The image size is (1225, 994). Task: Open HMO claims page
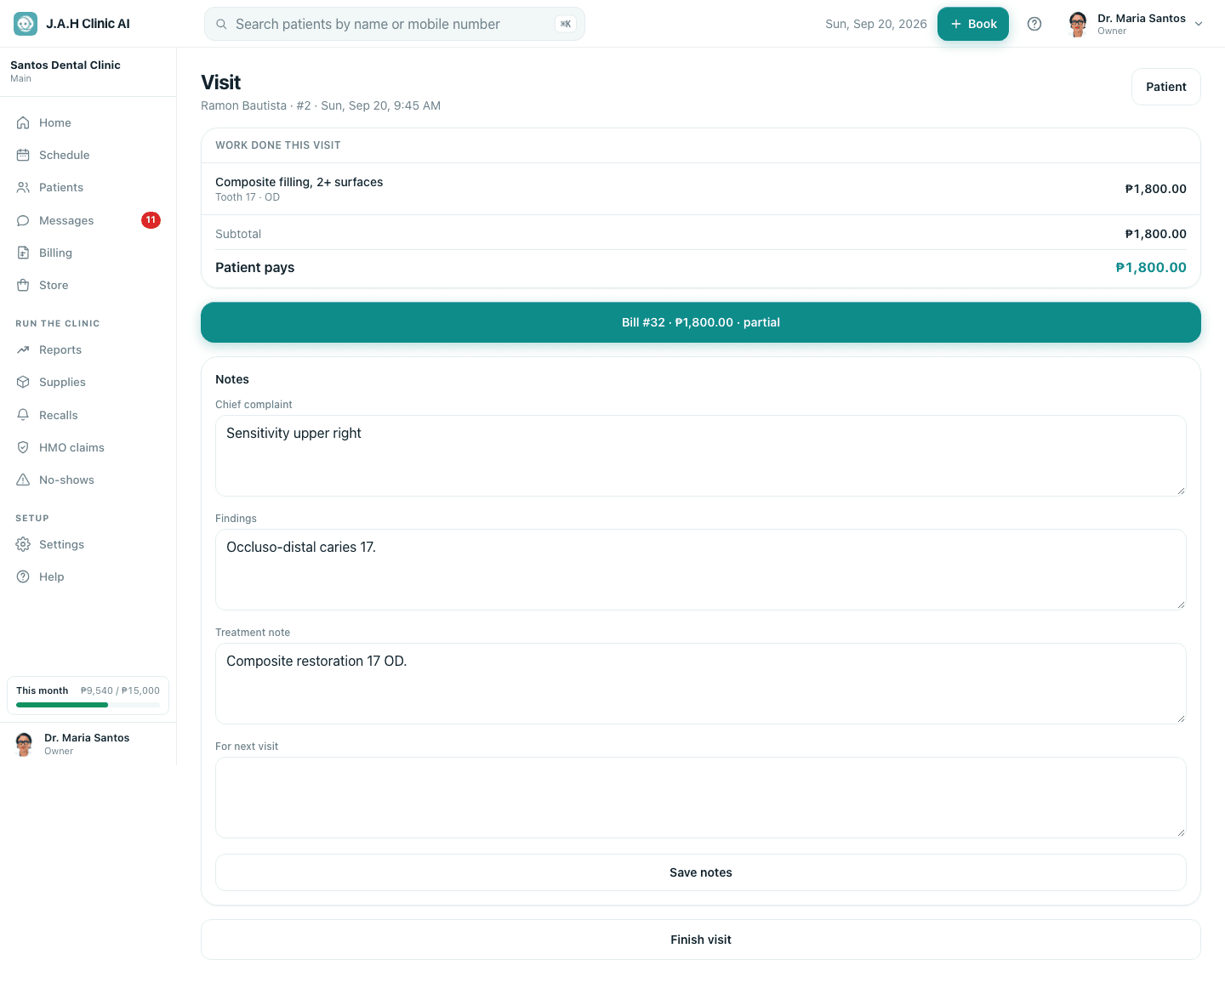(88, 447)
